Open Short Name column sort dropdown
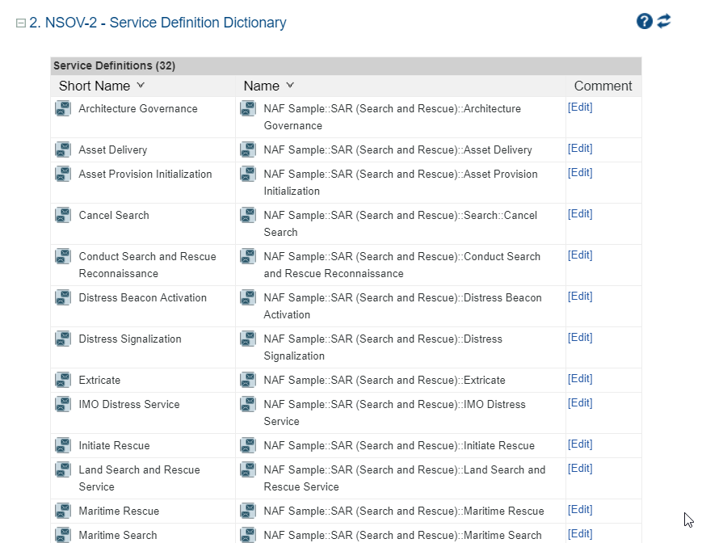This screenshot has height=543, width=702. tap(141, 86)
